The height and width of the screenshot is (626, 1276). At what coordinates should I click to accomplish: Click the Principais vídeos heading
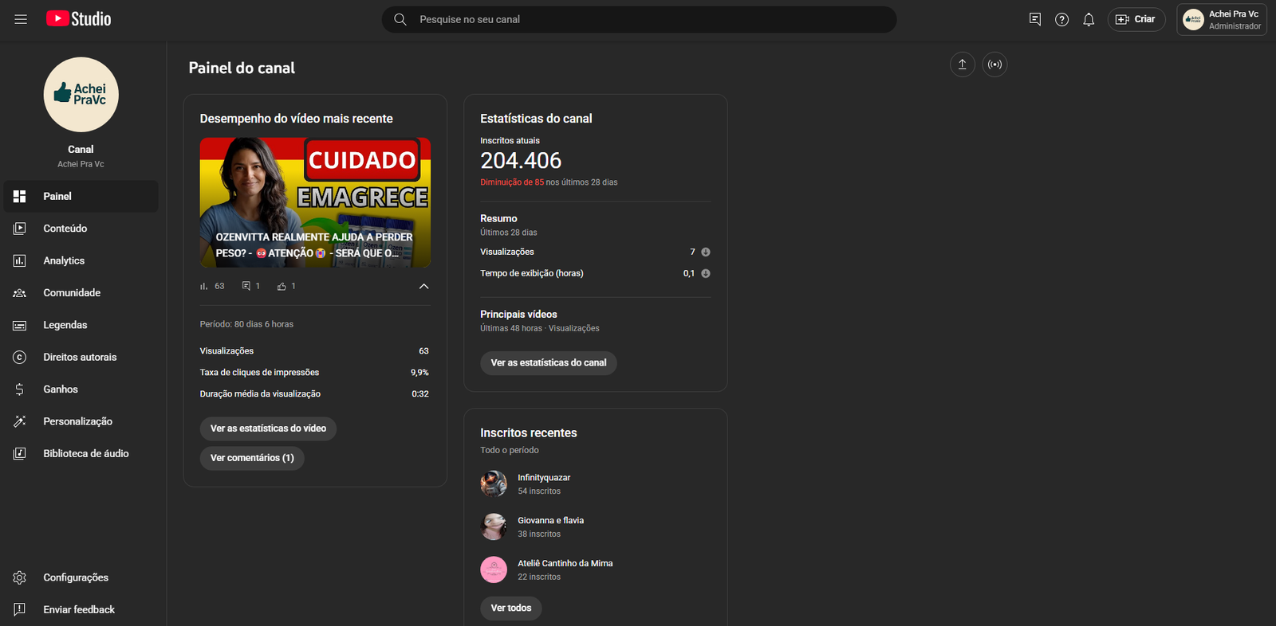click(x=518, y=315)
